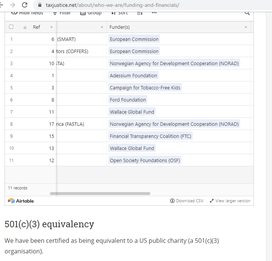This screenshot has height=261, width=272.
Task: Select the Ford Foundation tag
Action: tap(128, 100)
